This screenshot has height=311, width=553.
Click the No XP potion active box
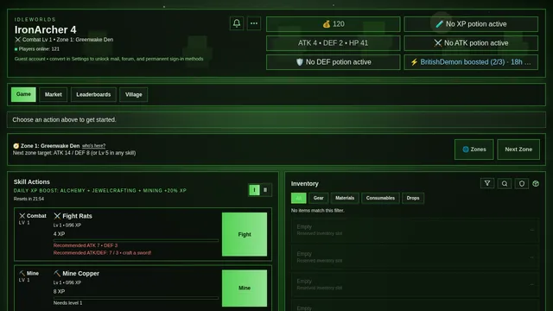(471, 24)
